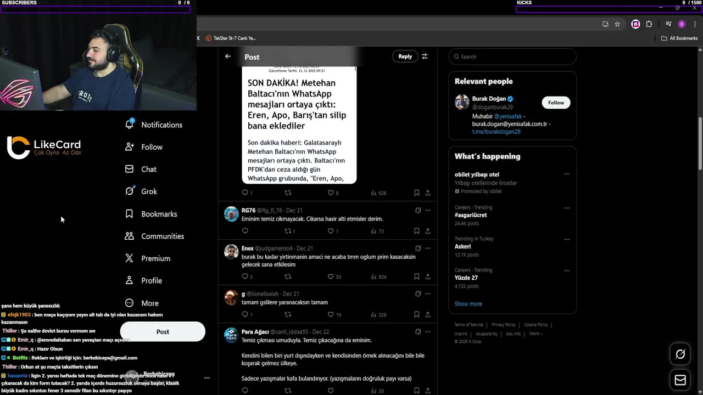The height and width of the screenshot is (395, 703).
Task: Open more options for #asgariücret trend
Action: (567, 208)
